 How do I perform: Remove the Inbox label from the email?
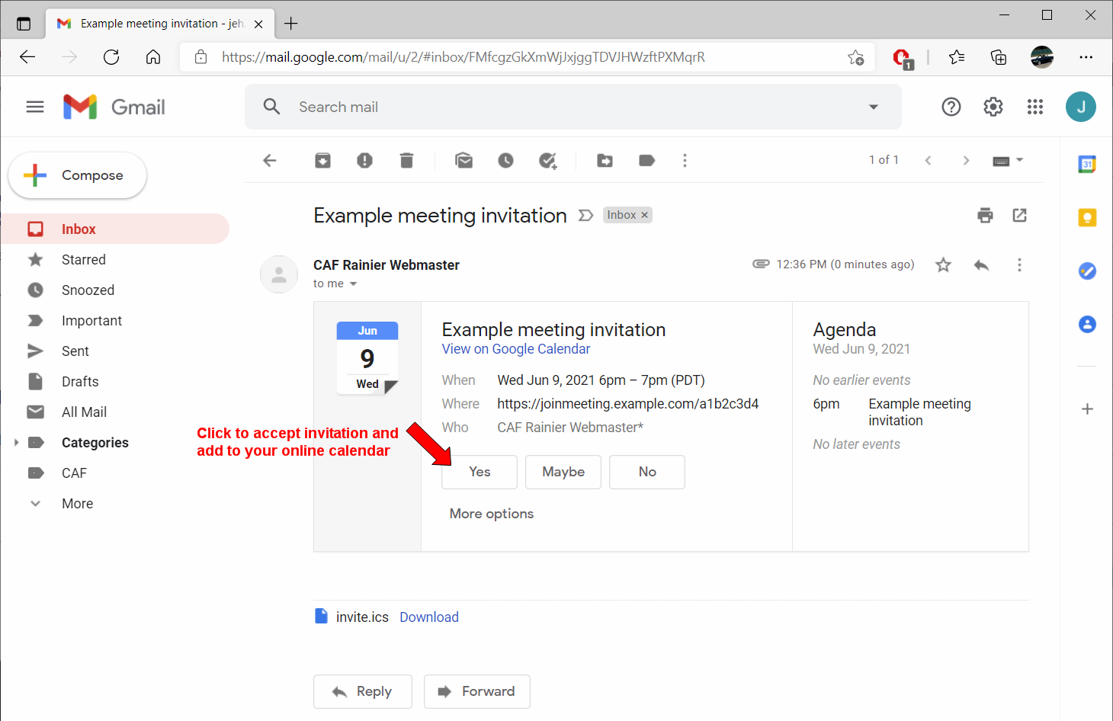click(x=644, y=215)
